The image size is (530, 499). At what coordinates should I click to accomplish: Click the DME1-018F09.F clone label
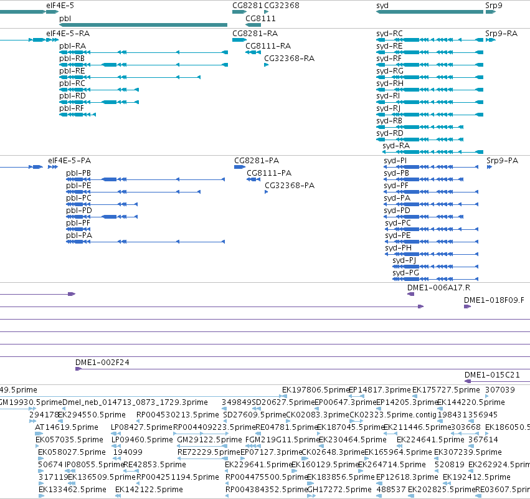(494, 300)
